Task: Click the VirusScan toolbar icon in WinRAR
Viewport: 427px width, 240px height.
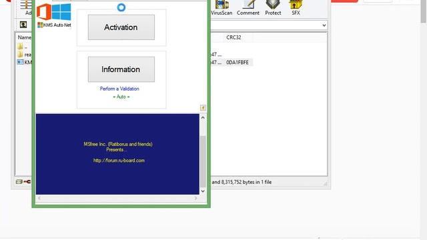Action: pos(222,7)
